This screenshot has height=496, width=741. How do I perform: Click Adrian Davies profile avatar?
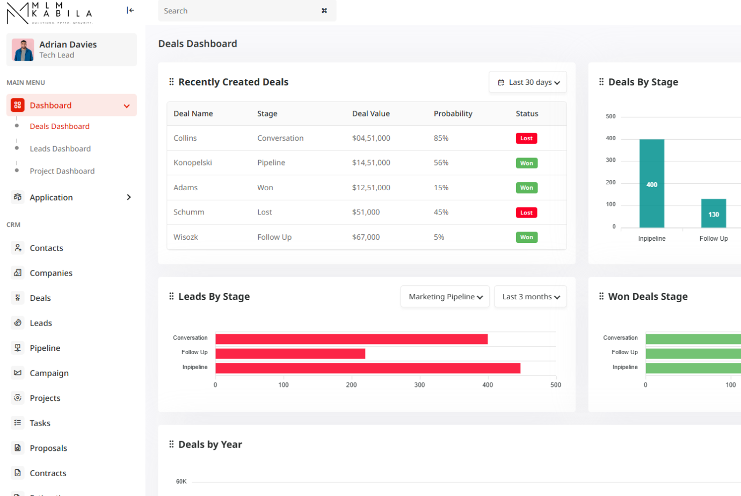coord(23,50)
